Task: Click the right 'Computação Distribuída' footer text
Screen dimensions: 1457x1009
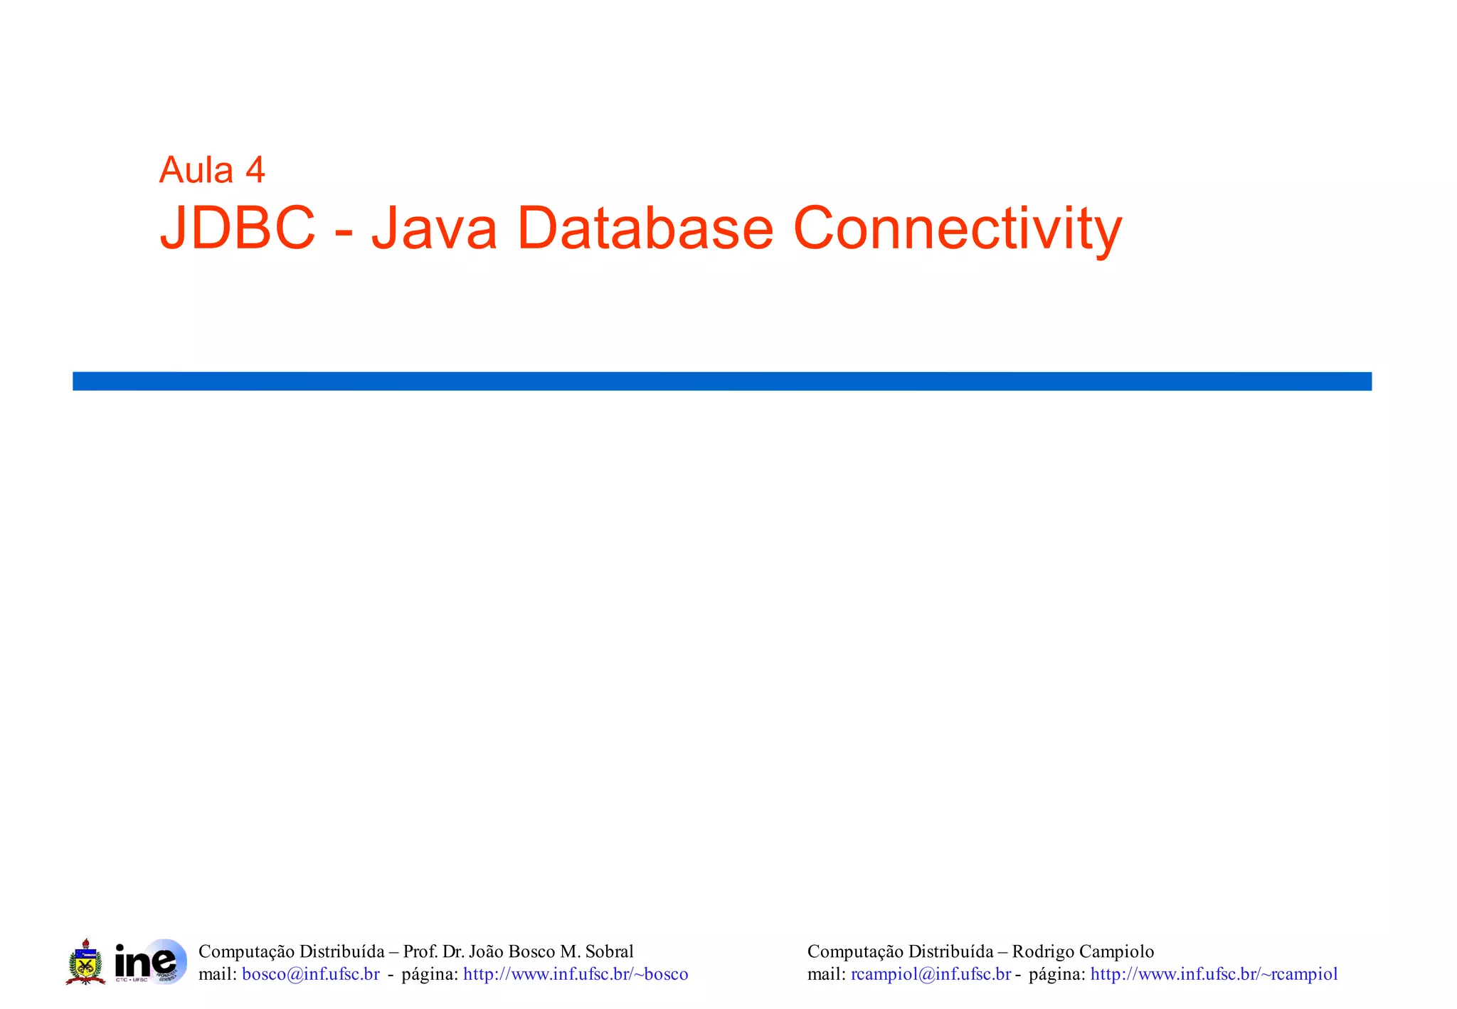Action: pos(900,951)
